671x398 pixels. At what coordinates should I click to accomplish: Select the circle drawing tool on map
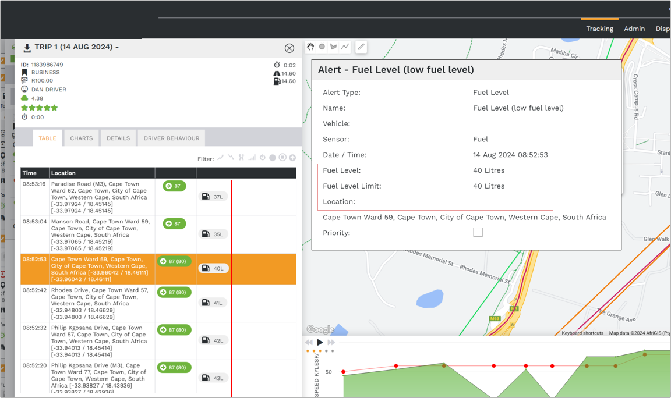coord(322,47)
